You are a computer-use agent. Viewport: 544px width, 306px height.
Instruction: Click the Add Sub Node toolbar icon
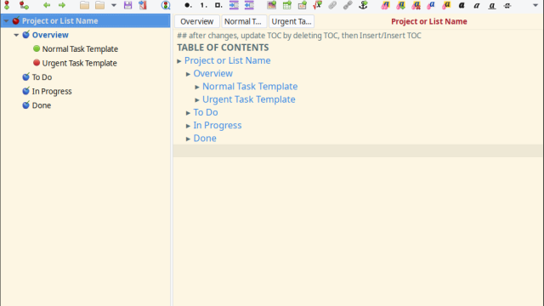click(24, 5)
